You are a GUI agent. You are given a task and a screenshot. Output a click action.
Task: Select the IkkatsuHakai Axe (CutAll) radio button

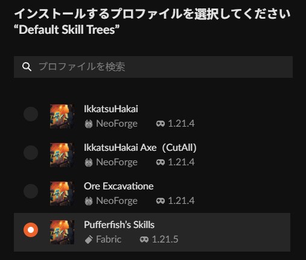pyautogui.click(x=31, y=153)
